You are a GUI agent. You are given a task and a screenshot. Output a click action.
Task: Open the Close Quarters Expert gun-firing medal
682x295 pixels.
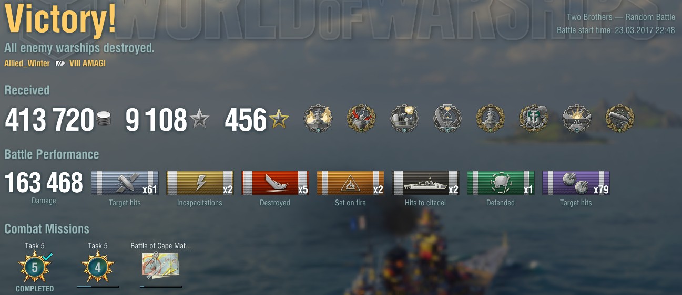click(404, 119)
